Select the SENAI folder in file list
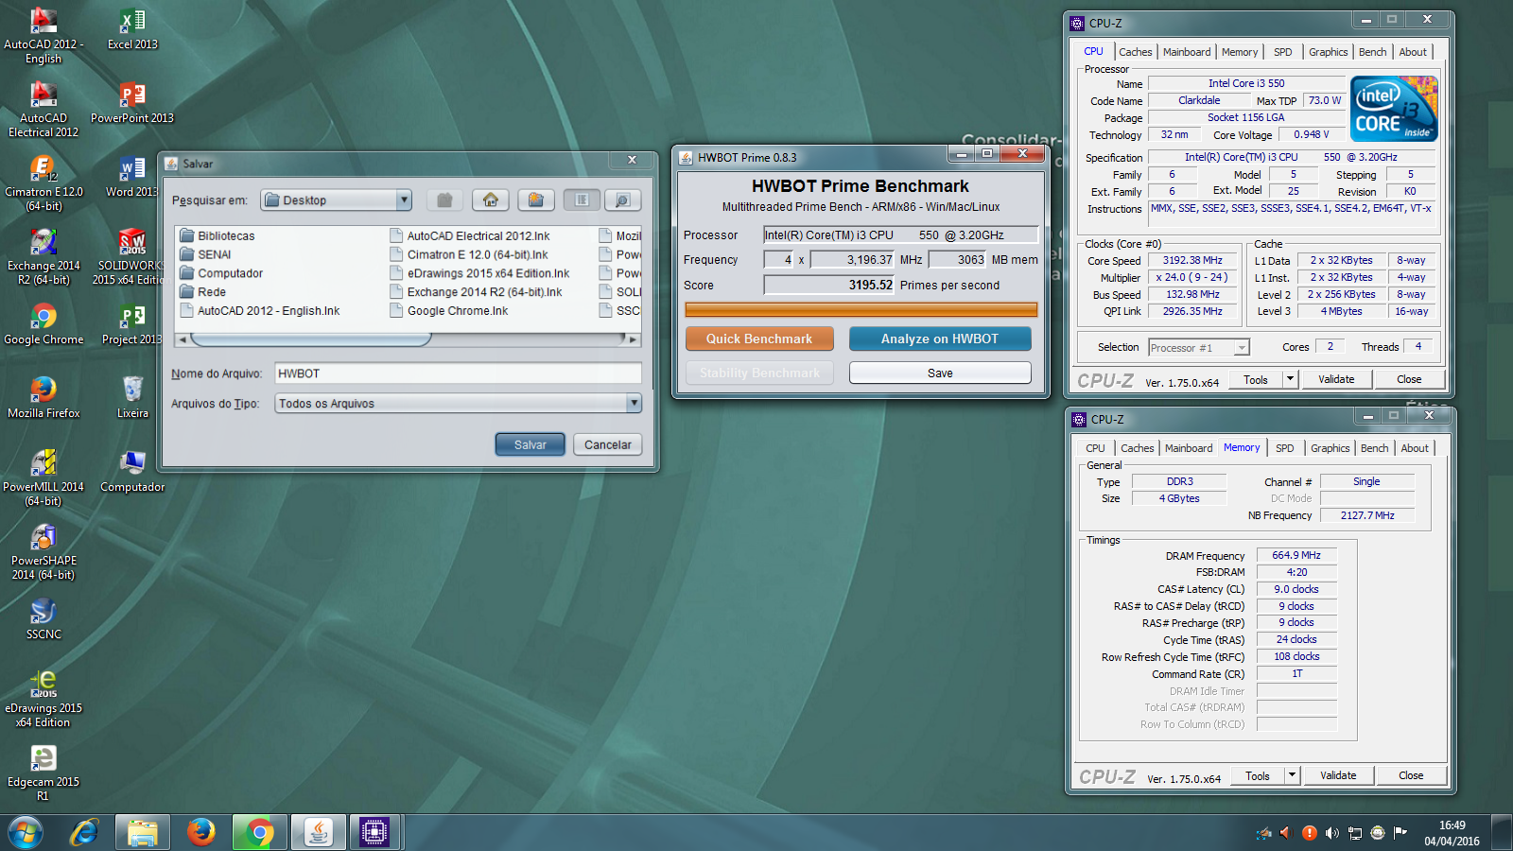1513x851 pixels. (206, 254)
